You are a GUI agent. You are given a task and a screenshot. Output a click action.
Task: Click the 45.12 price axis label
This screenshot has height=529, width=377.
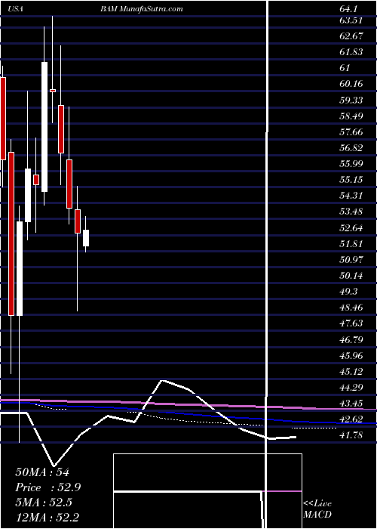[x=351, y=372]
